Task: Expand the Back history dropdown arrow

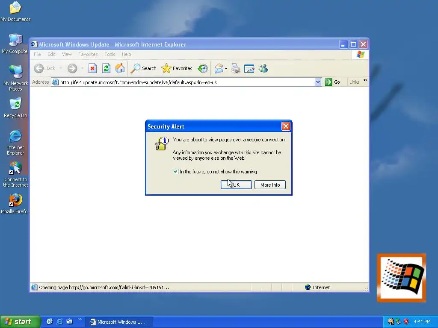Action: click(x=60, y=68)
